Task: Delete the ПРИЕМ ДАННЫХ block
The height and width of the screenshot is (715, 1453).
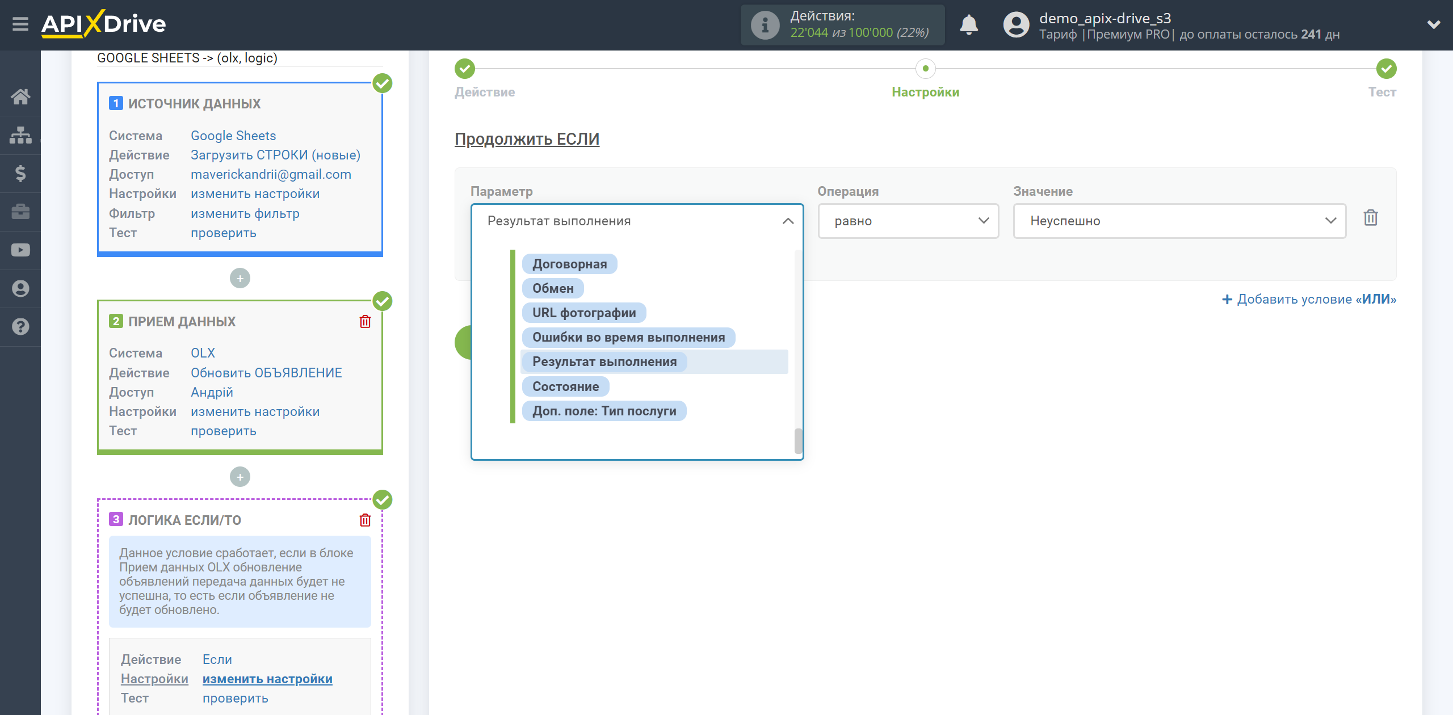Action: 365,321
